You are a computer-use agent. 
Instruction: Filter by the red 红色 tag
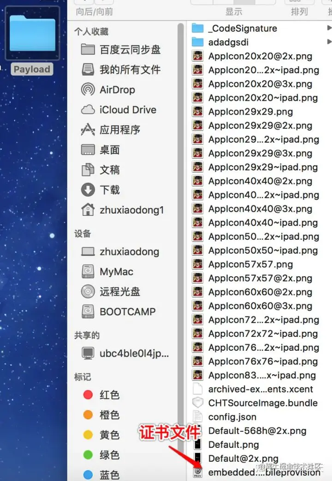(101, 394)
